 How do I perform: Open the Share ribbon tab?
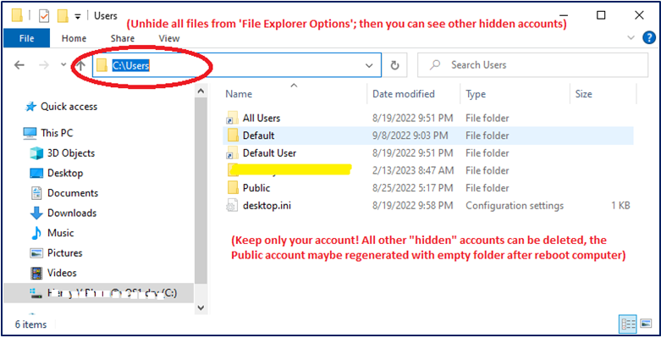[122, 38]
